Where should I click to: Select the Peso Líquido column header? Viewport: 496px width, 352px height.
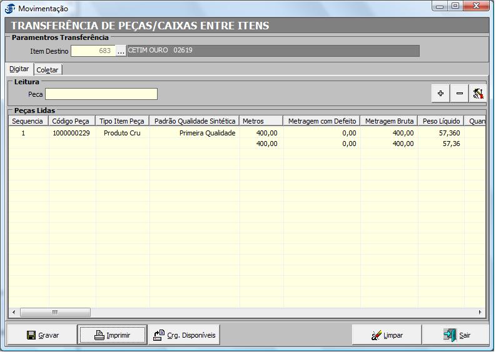pyautogui.click(x=442, y=121)
